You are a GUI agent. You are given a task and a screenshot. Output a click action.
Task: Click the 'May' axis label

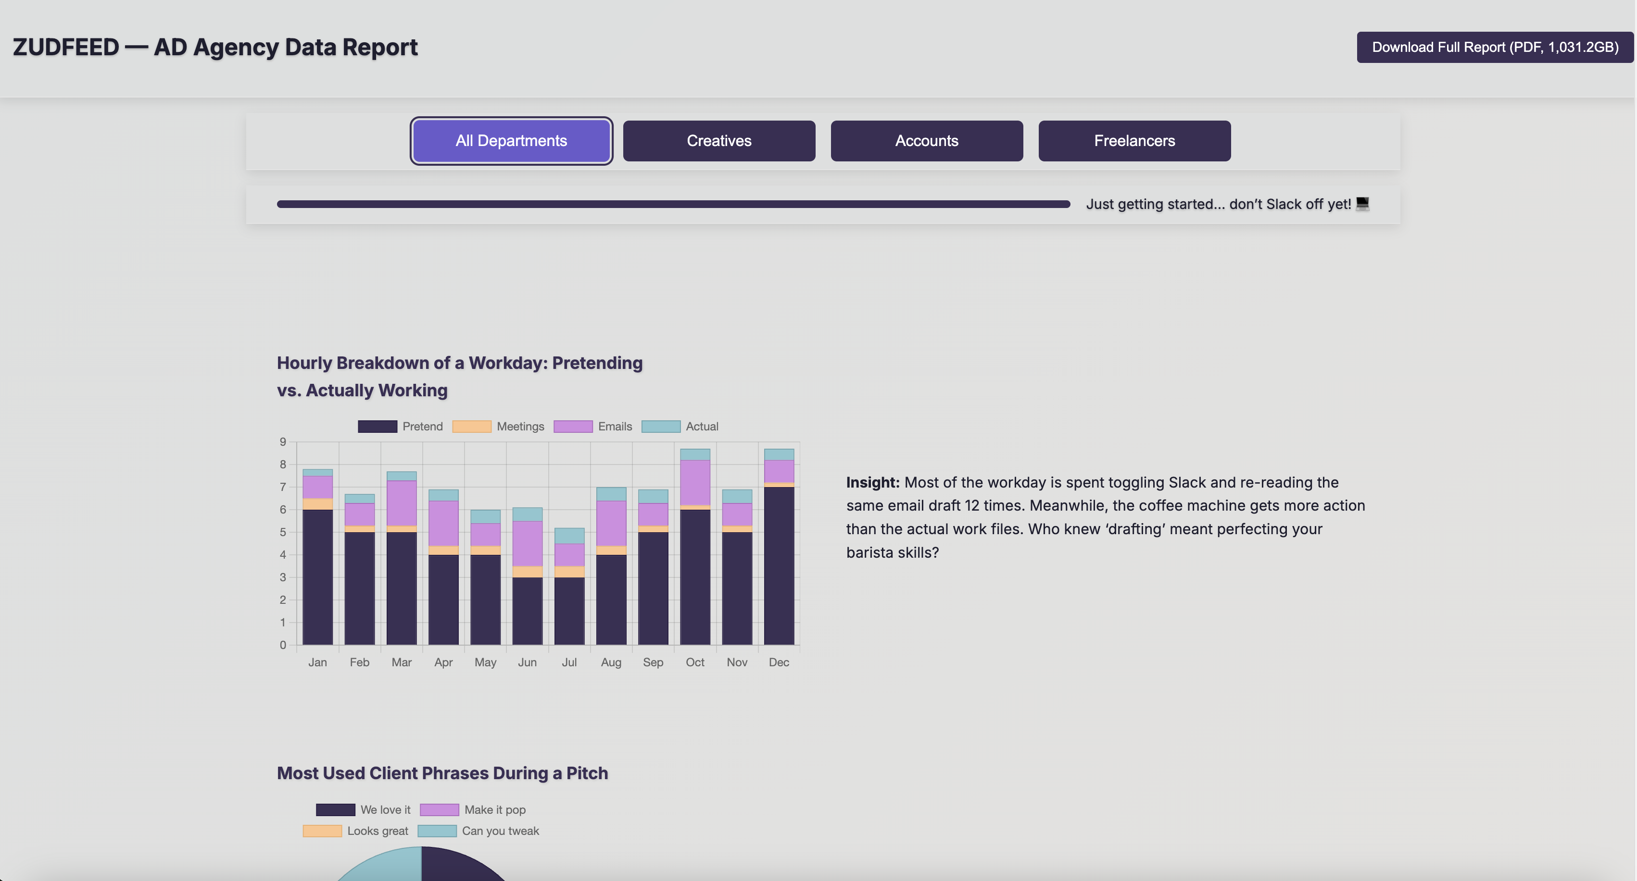point(485,662)
